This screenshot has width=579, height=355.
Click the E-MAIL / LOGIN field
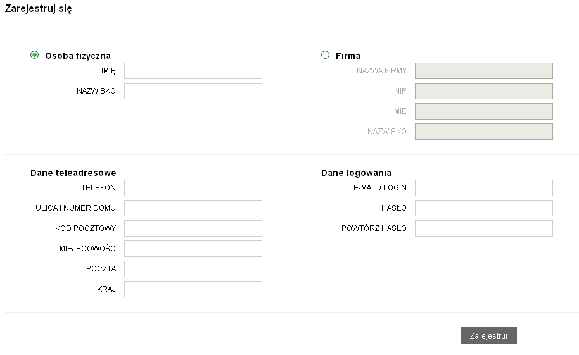[484, 188]
